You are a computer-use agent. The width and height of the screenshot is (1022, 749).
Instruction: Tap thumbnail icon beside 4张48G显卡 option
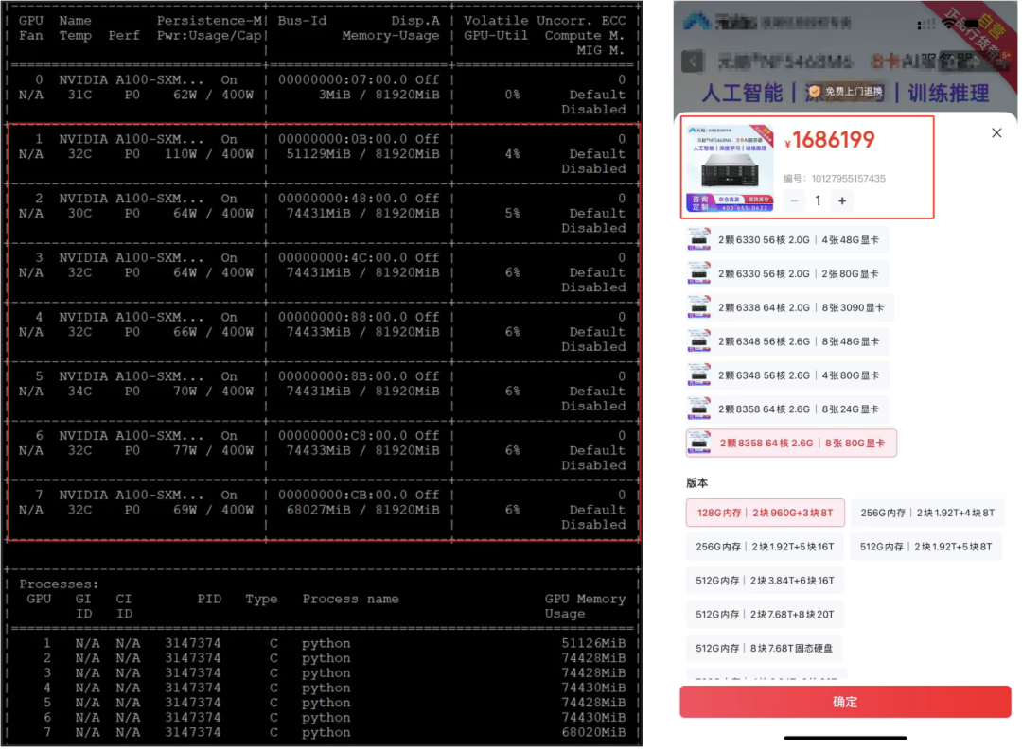[698, 239]
